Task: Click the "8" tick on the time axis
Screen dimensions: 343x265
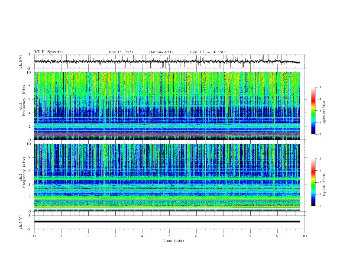Action: pos(250,236)
